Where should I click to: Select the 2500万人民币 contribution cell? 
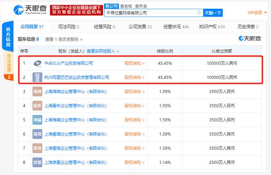[x=222, y=162]
